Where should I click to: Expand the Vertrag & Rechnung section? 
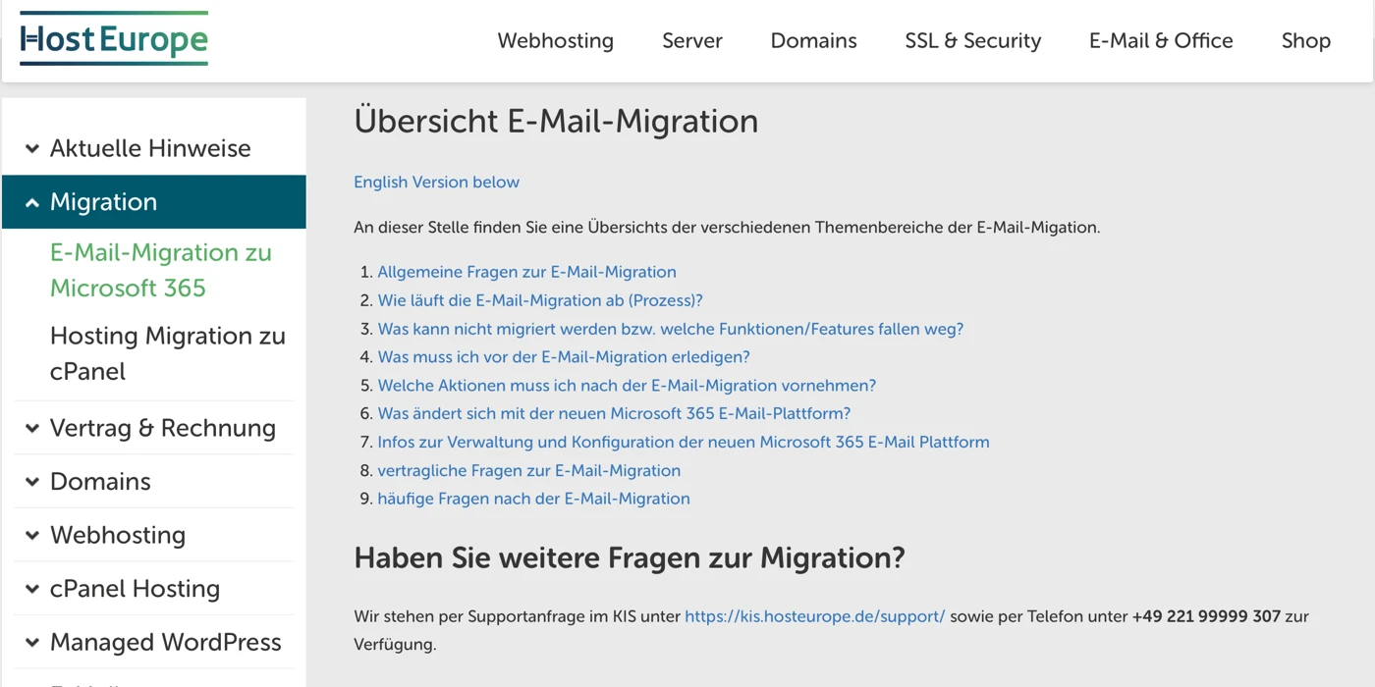tap(161, 428)
